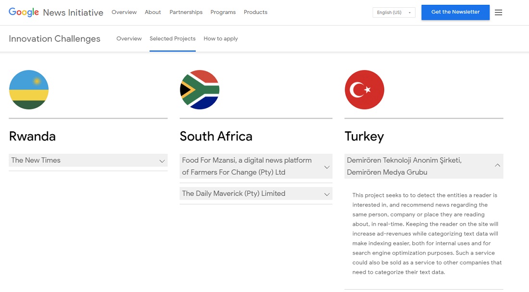Open the About menu item
The width and height of the screenshot is (529, 292).
(x=153, y=12)
